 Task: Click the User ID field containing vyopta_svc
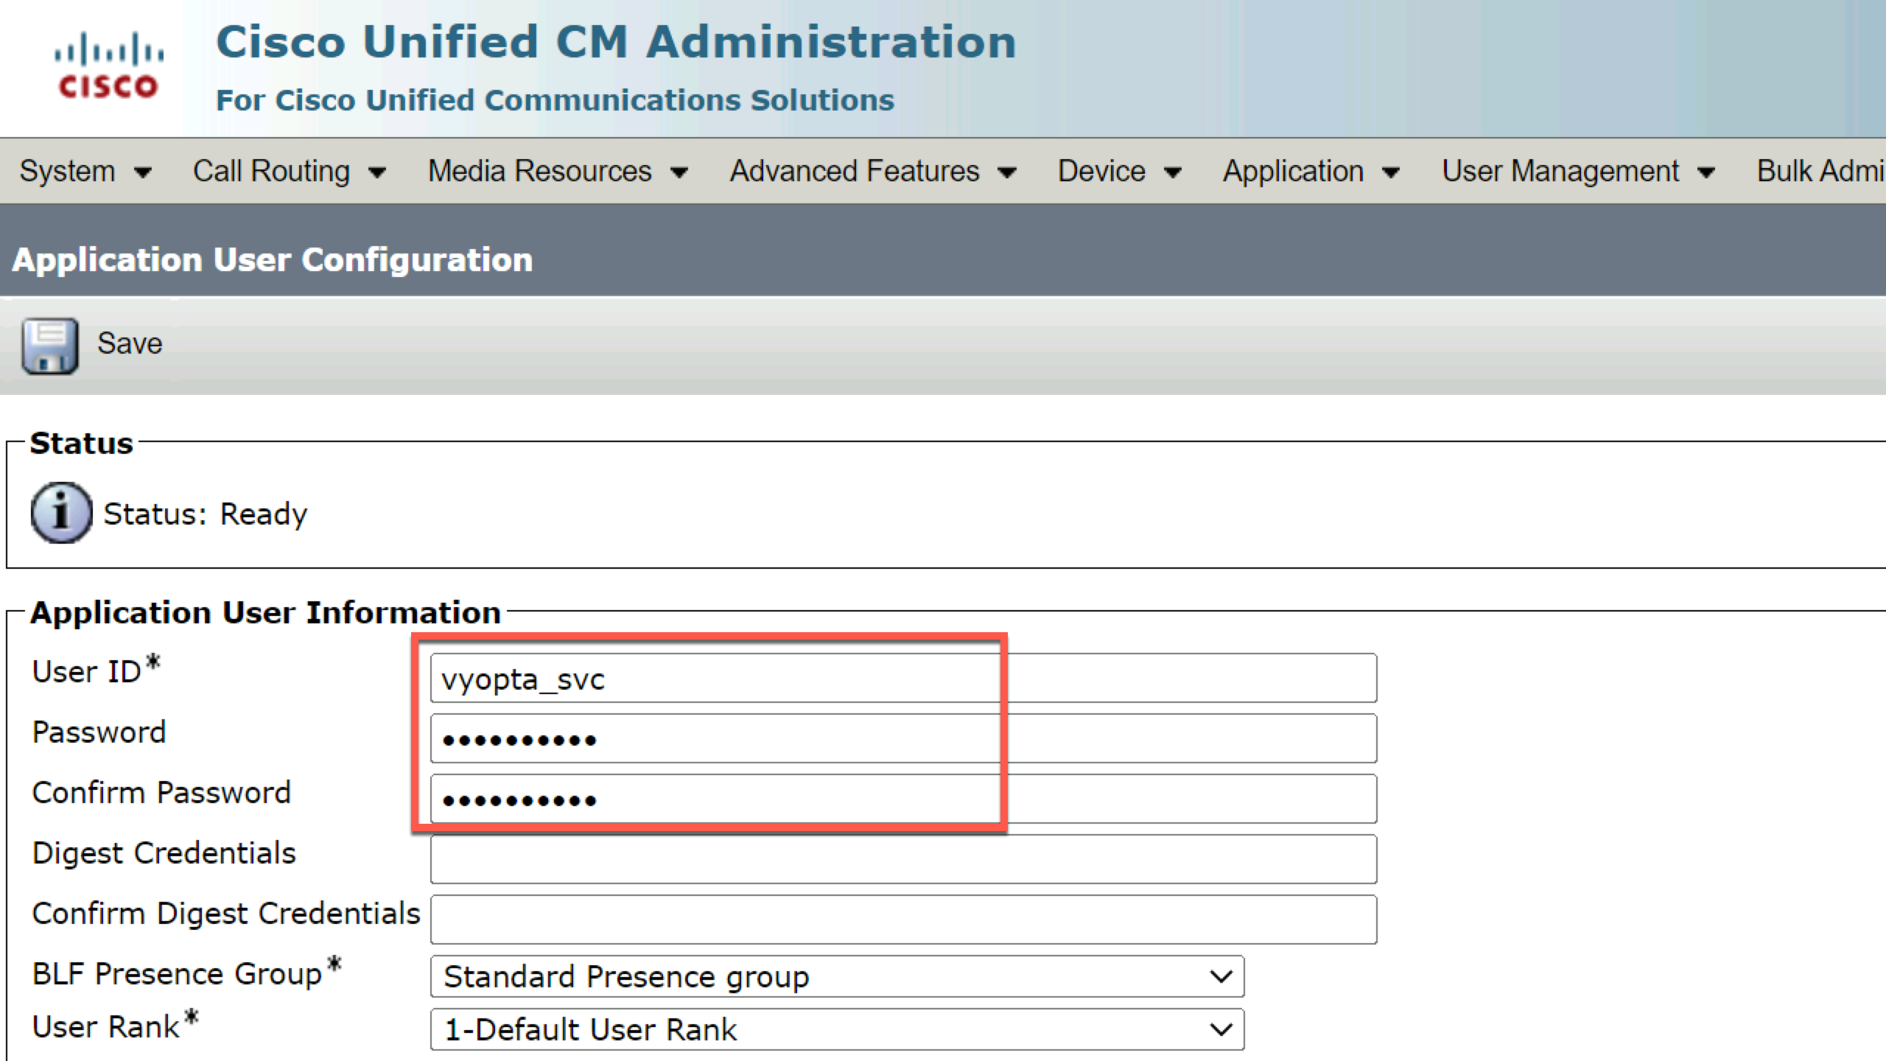pos(903,678)
